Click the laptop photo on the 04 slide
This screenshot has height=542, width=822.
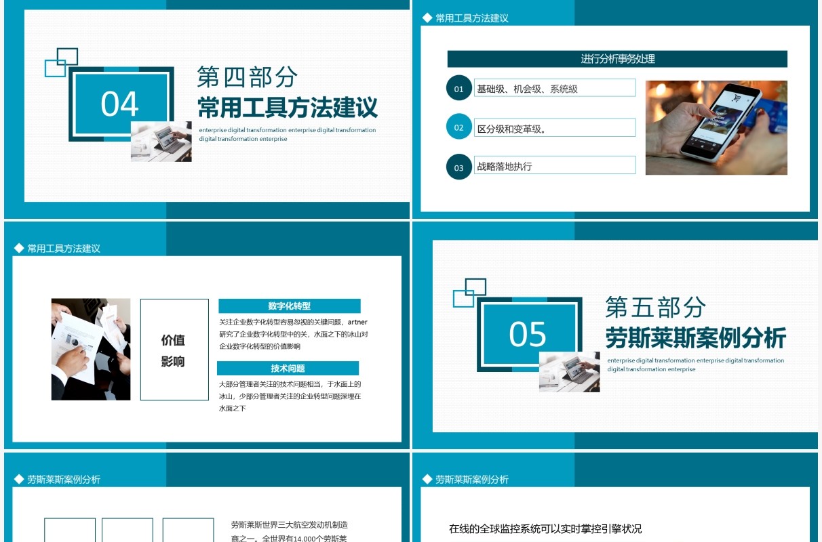click(161, 142)
